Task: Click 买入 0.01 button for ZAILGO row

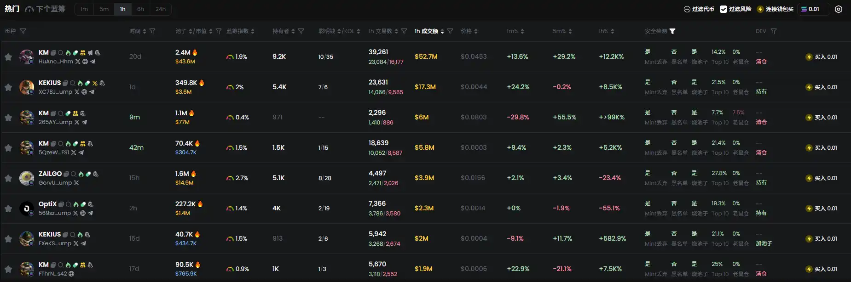Action: click(822, 178)
